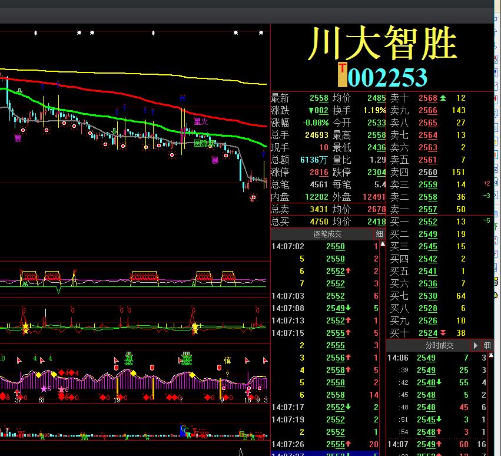
Task: Select the stock code 002253
Action: pos(387,77)
